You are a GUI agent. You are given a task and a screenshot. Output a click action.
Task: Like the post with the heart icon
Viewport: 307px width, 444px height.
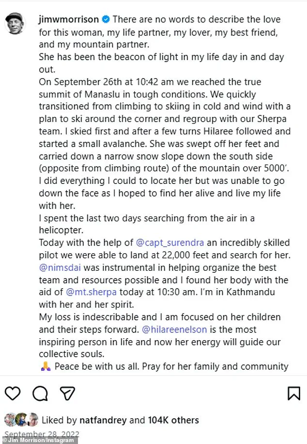13,394
